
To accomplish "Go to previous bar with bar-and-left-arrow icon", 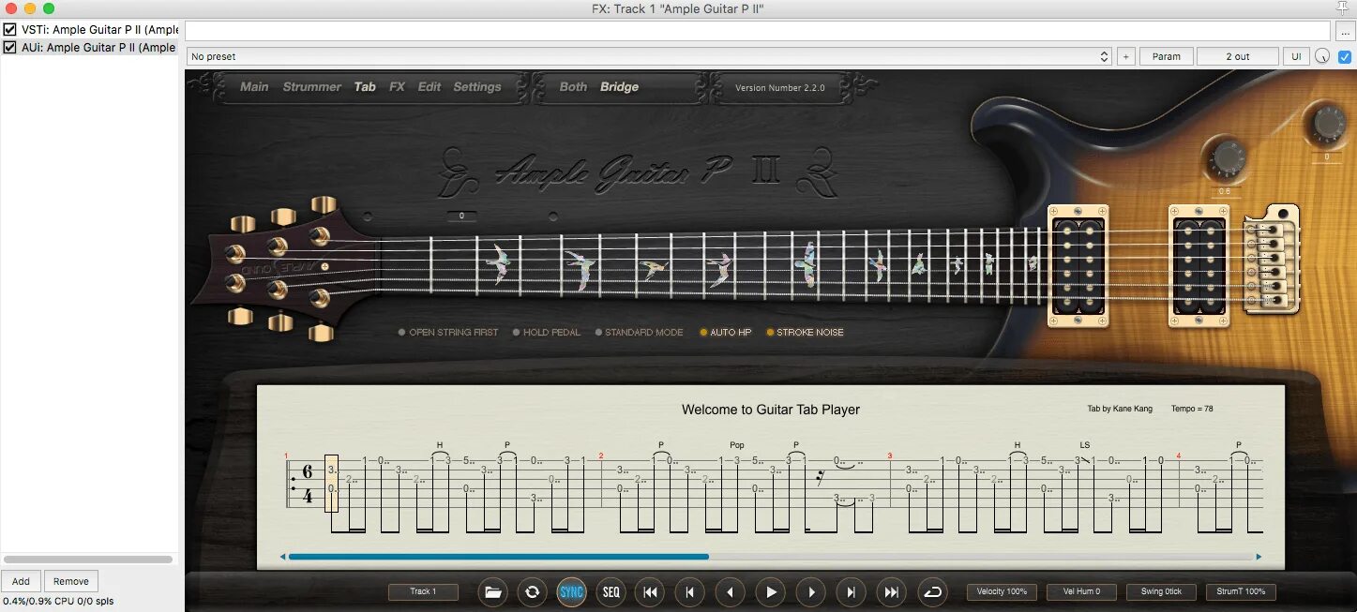I will (690, 591).
